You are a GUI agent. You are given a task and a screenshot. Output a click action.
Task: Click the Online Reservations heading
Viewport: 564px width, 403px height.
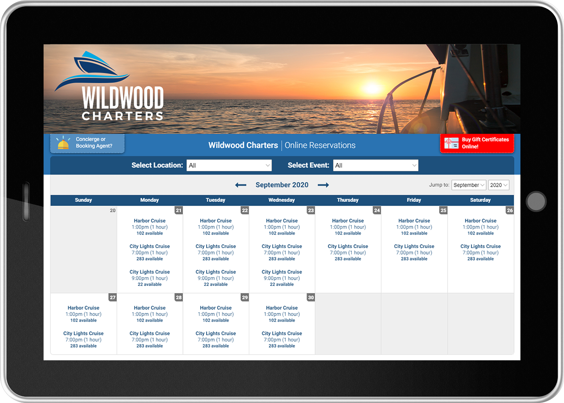[320, 145]
